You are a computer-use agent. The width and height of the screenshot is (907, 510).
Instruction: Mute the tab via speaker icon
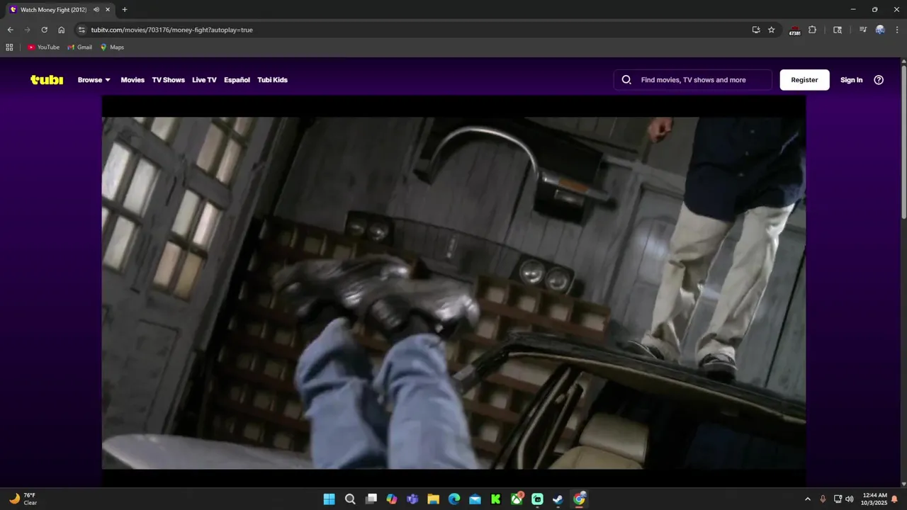(x=96, y=10)
